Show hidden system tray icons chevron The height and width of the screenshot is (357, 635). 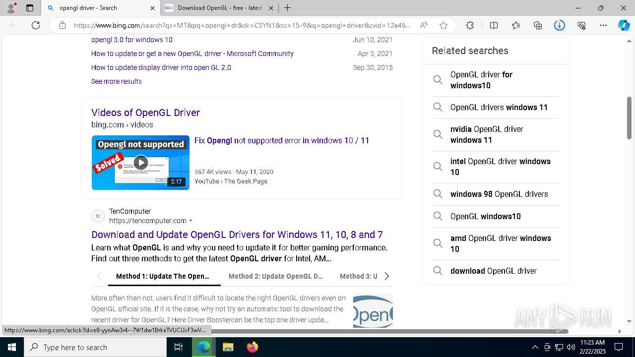[x=535, y=347]
